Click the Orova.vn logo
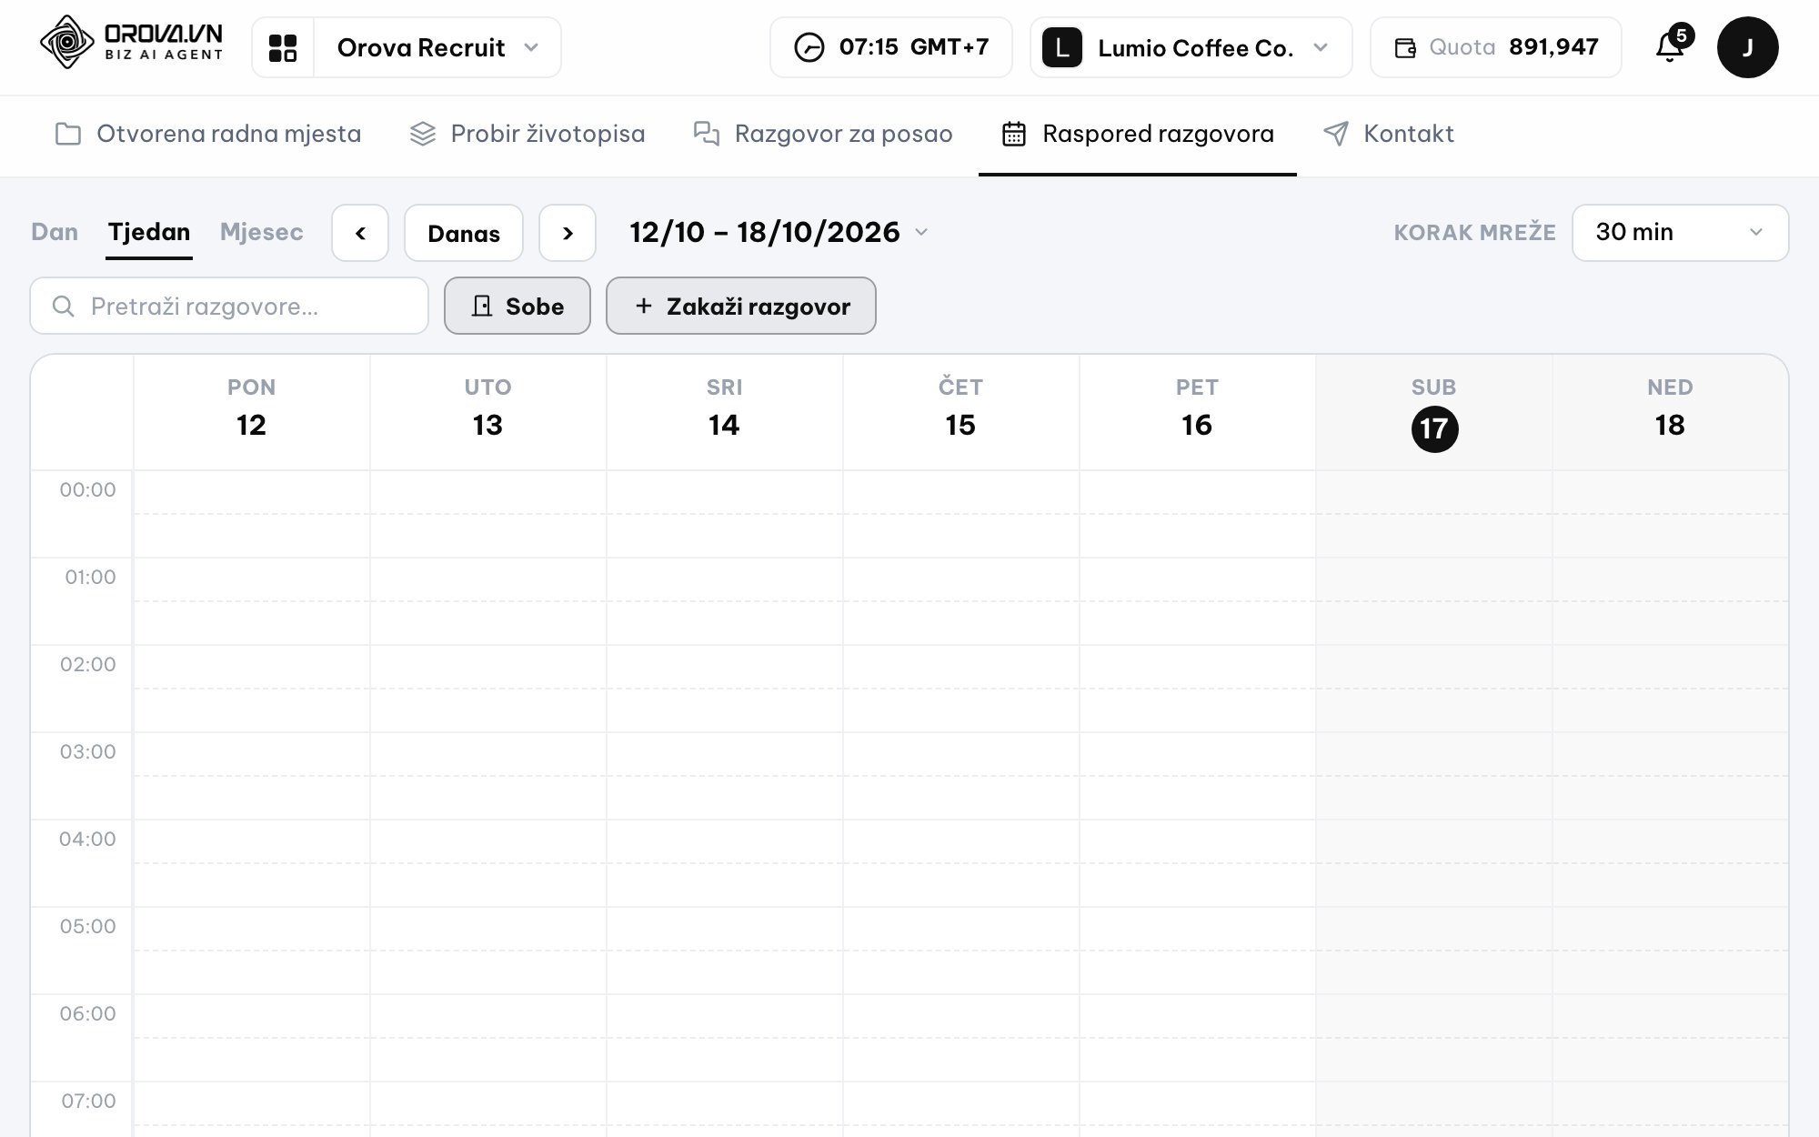The width and height of the screenshot is (1819, 1137). [132, 43]
